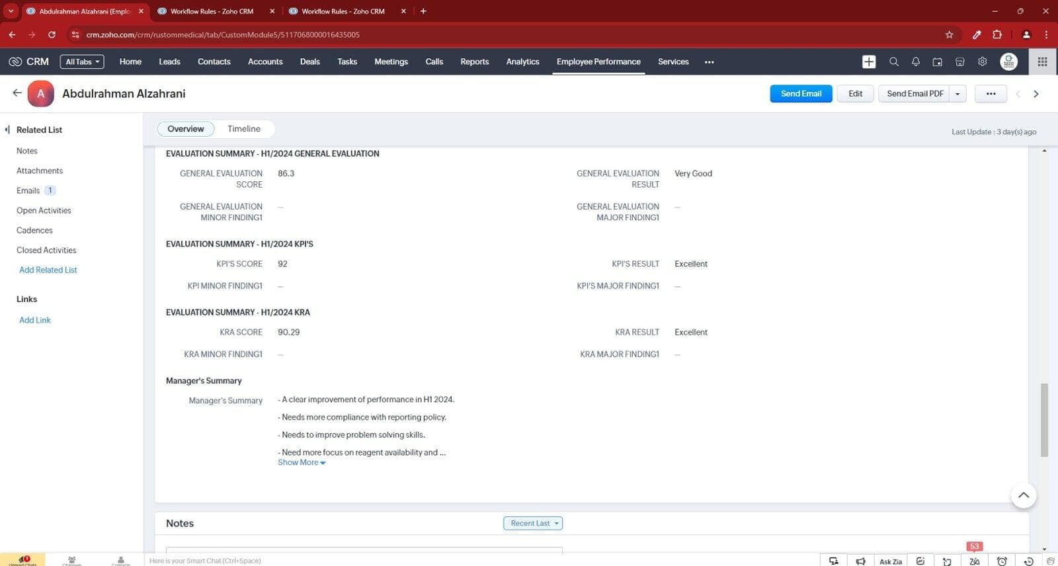The image size is (1058, 566).
Task: Switch to the Timeline view
Action: (x=243, y=129)
